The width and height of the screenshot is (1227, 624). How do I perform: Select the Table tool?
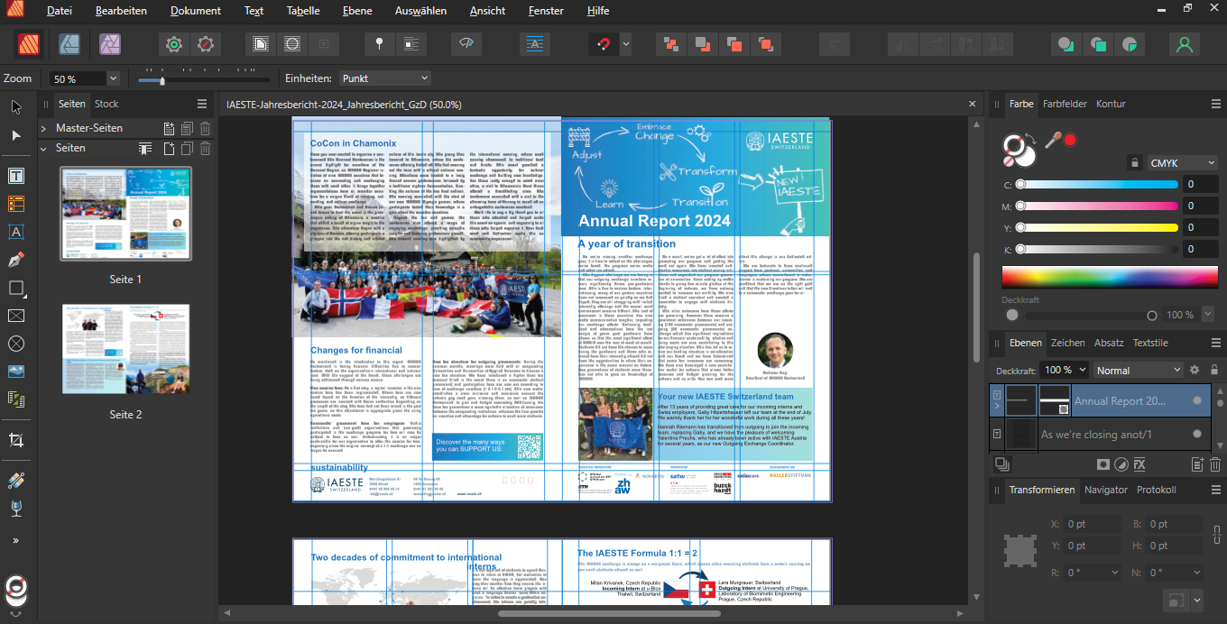pyautogui.click(x=16, y=204)
